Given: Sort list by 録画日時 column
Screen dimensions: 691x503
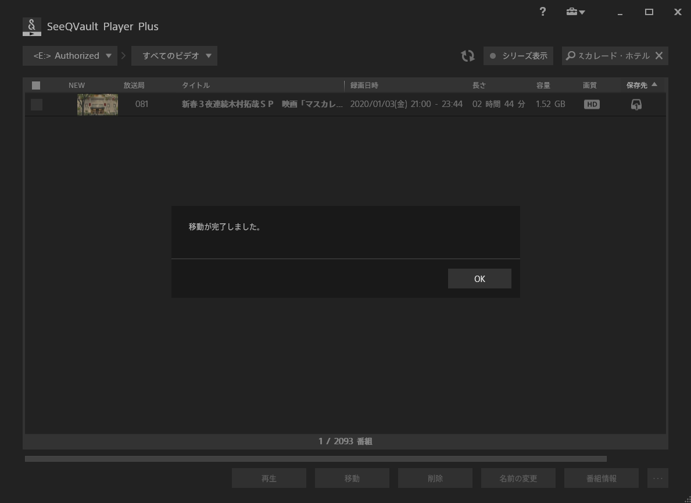Looking at the screenshot, I should coord(364,85).
